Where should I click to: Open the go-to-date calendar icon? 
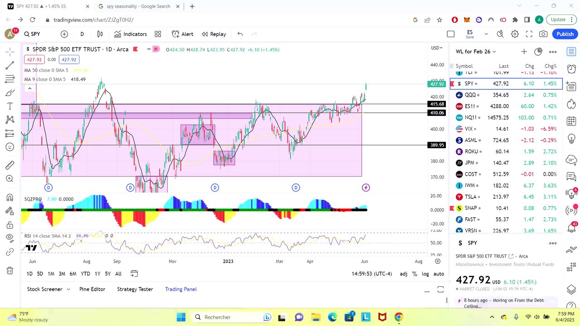pyautogui.click(x=134, y=273)
